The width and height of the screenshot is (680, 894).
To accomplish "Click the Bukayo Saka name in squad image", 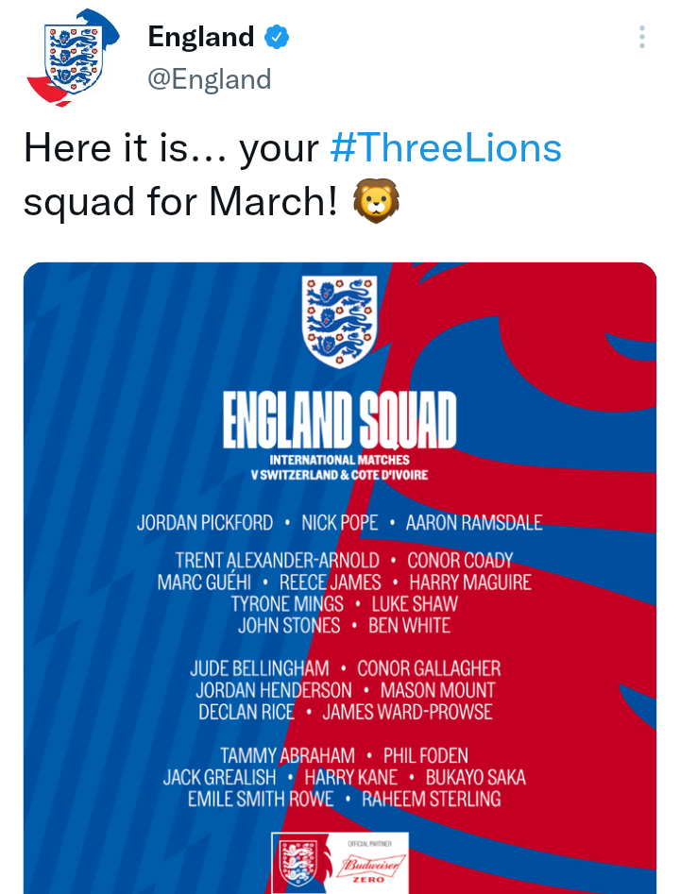I will click(476, 778).
